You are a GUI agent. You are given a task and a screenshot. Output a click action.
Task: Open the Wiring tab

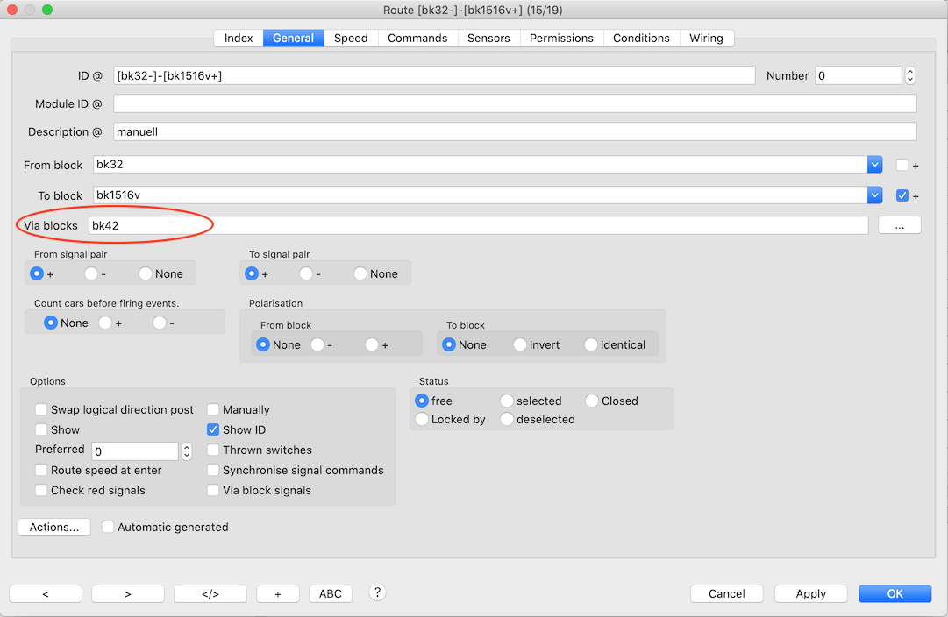(706, 38)
